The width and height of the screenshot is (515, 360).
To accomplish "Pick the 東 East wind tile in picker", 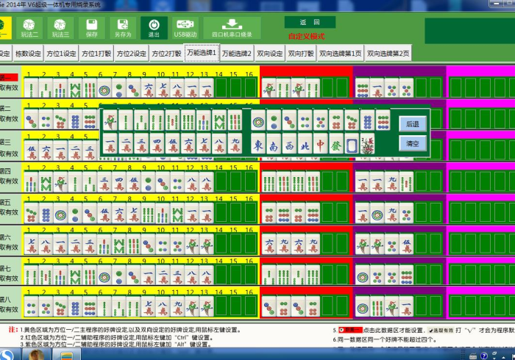I will (x=258, y=144).
